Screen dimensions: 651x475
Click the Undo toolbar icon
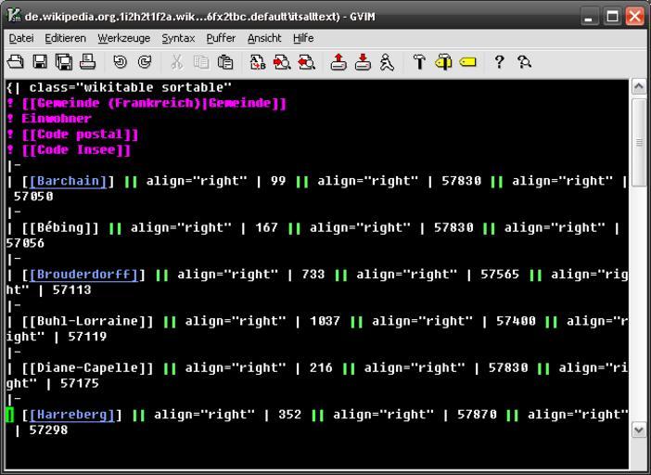click(x=120, y=62)
